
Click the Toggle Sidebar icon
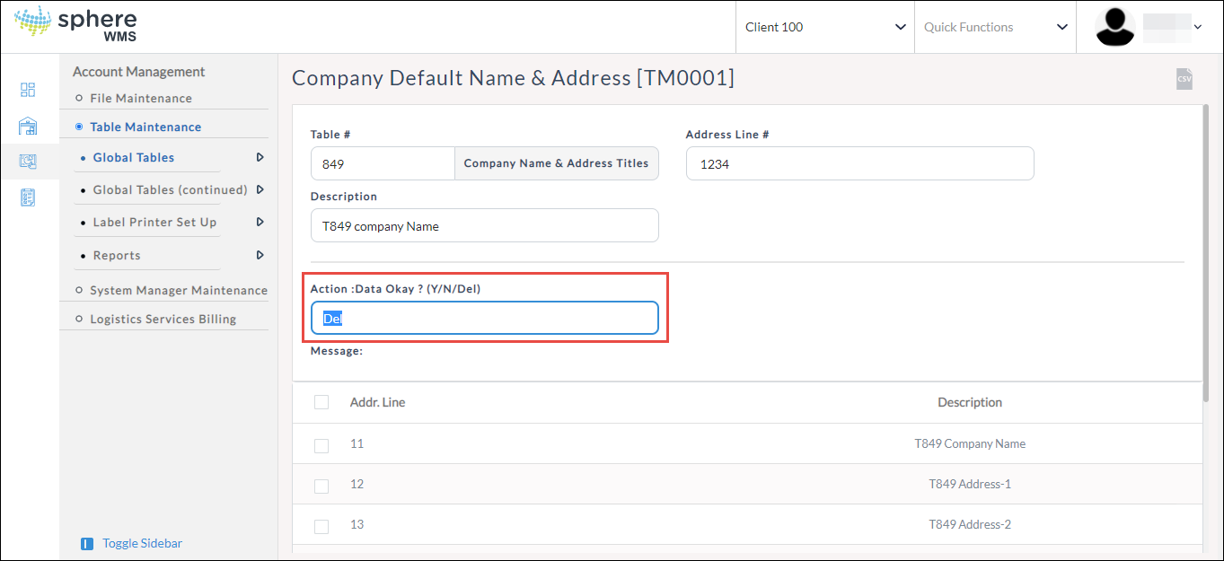(87, 544)
